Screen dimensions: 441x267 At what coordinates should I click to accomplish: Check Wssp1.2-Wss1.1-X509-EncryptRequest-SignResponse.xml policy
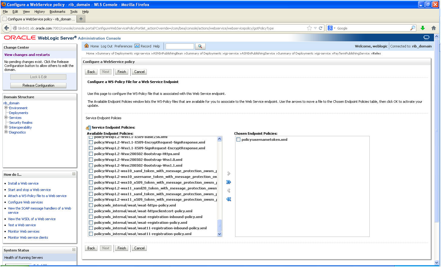tap(91, 142)
